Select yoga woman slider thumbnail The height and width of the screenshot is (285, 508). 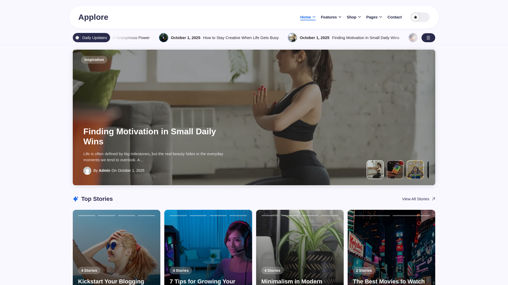click(375, 170)
